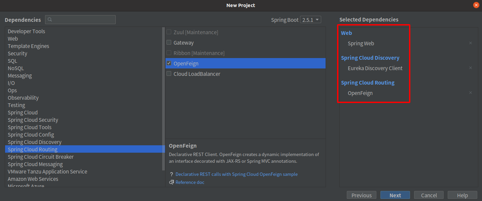
Task: Click the Previous button
Action: tap(362, 195)
